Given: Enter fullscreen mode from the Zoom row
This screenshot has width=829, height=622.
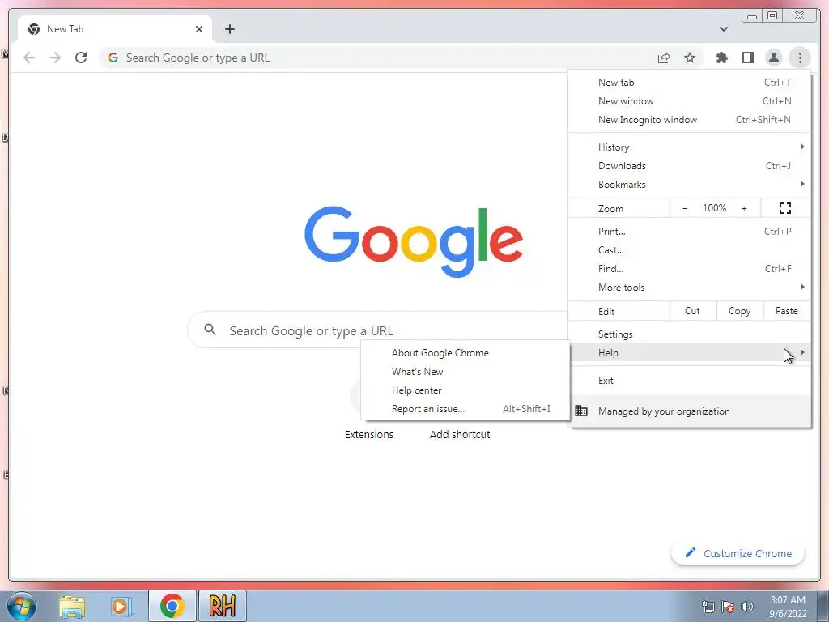Looking at the screenshot, I should 785,208.
